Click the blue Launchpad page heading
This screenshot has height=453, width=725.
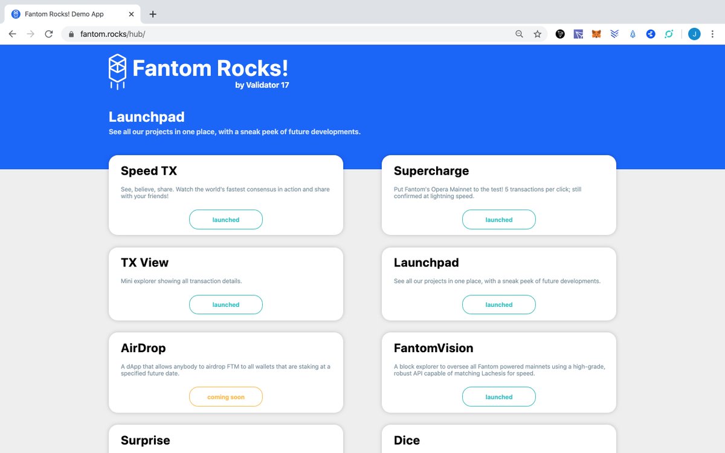point(147,117)
